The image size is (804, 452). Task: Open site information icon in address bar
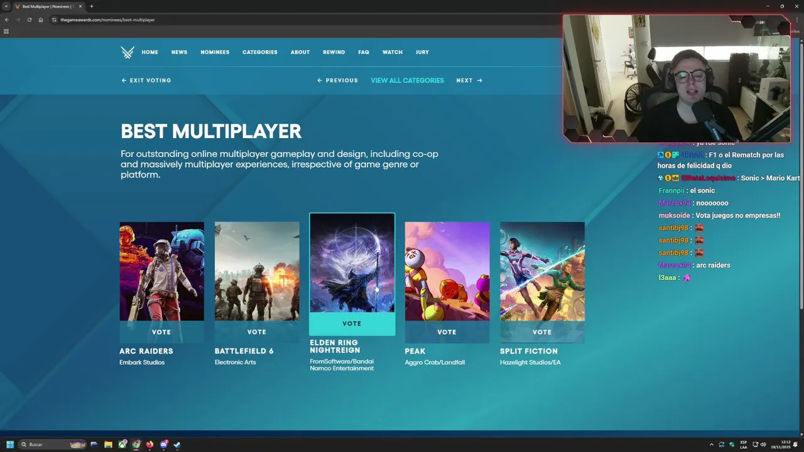[55, 19]
